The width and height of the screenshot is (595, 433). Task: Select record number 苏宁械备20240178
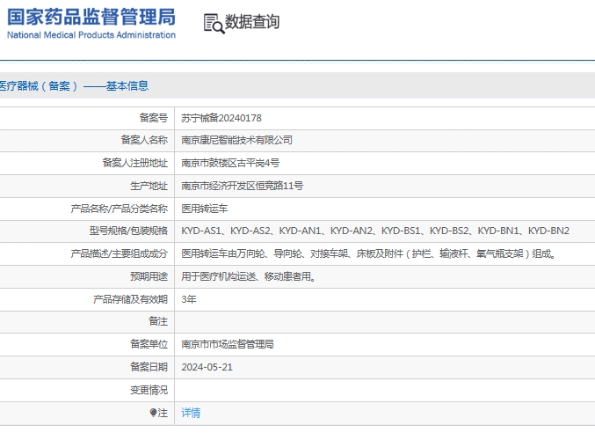221,118
